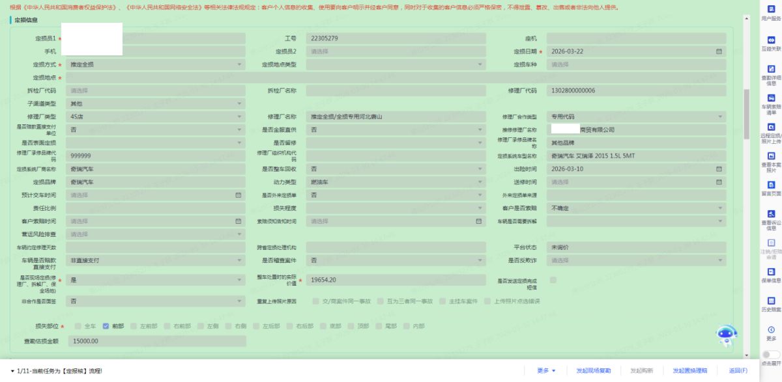This screenshot has height=382, width=782.
Task: Open 车辆索赔清单 sidebar icon
Action: [x=771, y=100]
